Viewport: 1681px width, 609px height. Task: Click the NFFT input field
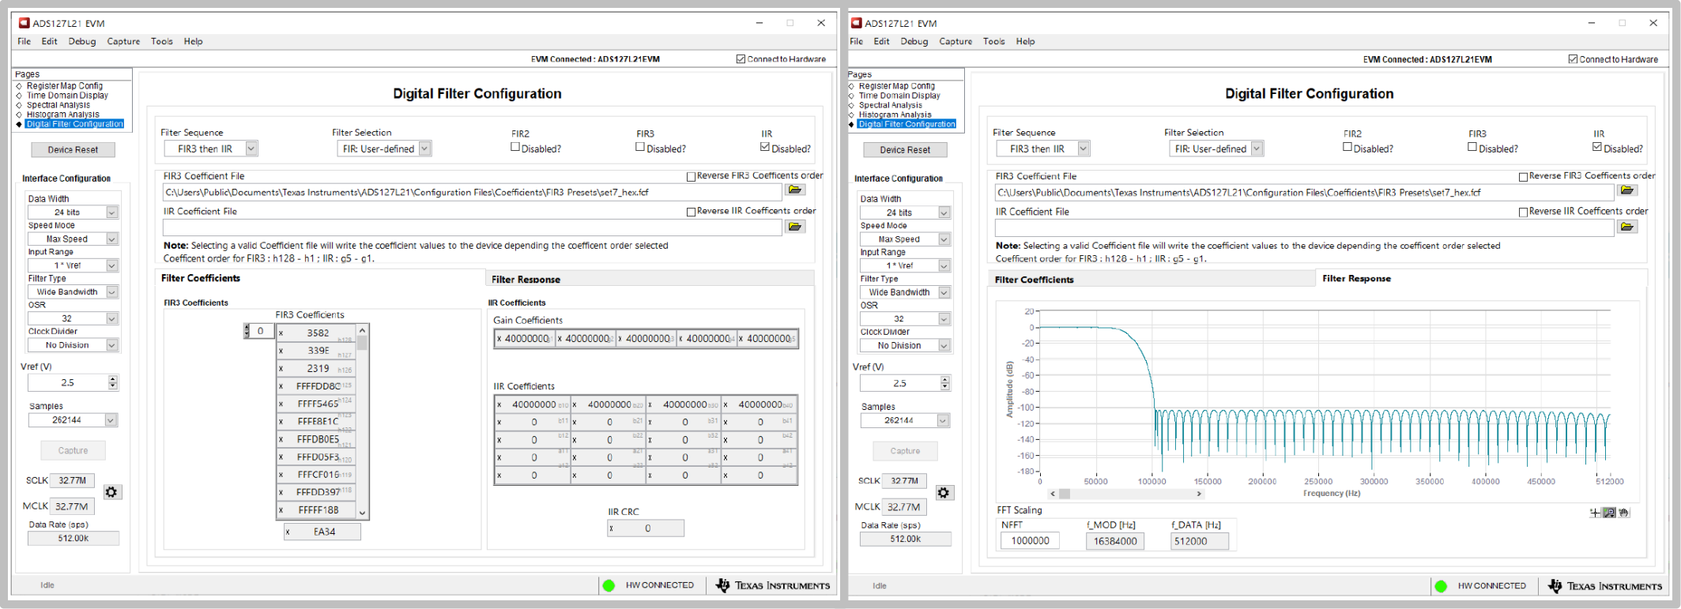[x=1031, y=541]
